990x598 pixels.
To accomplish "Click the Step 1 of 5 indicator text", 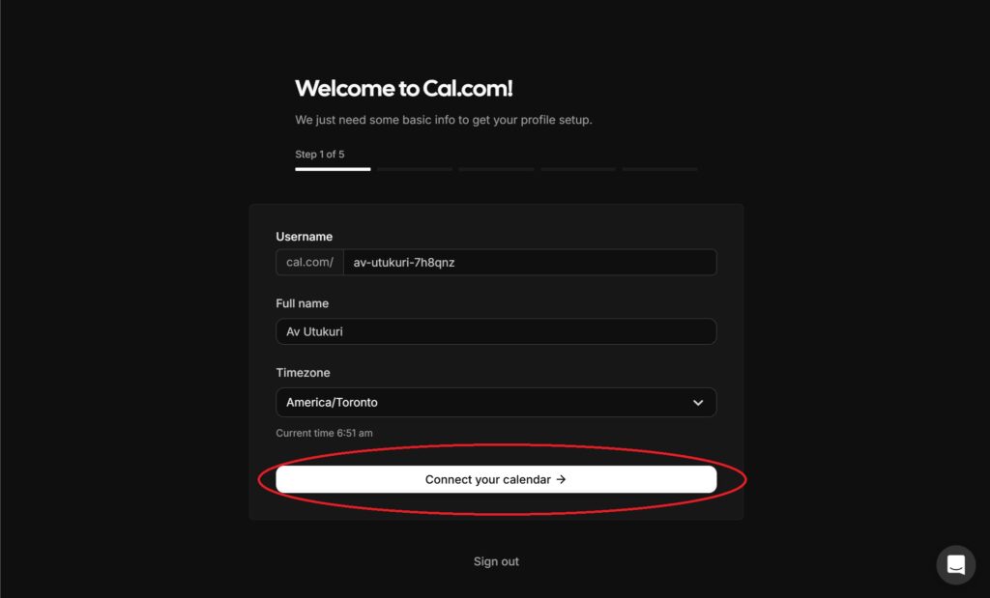I will click(x=319, y=155).
